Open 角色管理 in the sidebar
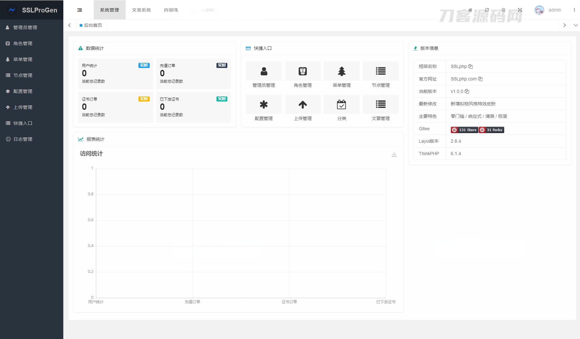The image size is (580, 339). 32,43
